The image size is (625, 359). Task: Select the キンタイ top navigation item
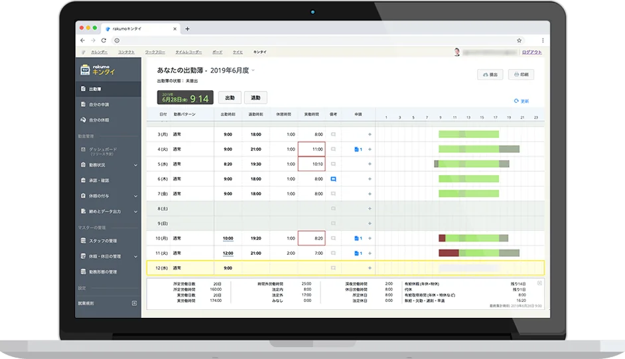(260, 52)
